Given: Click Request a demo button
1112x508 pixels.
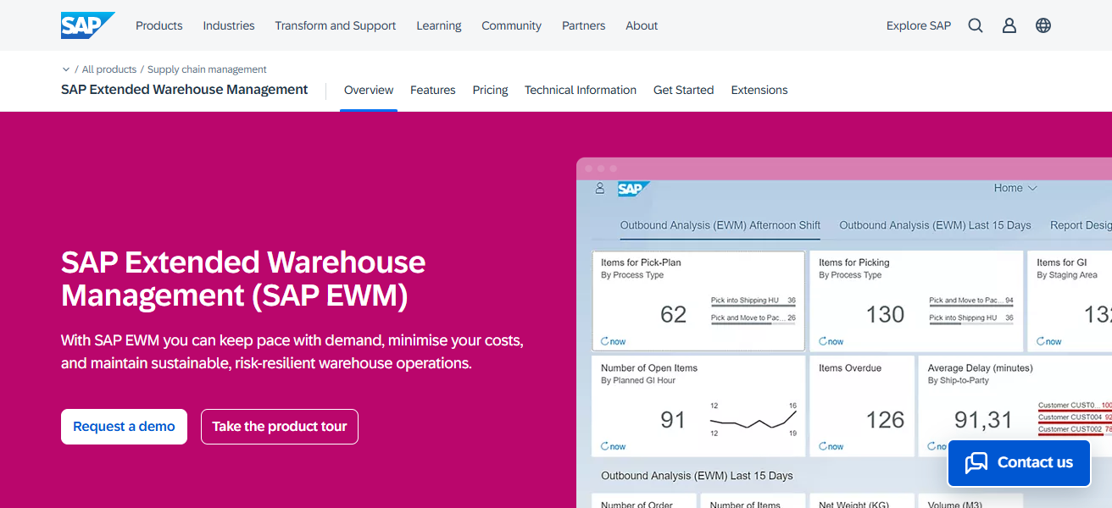Looking at the screenshot, I should [124, 427].
